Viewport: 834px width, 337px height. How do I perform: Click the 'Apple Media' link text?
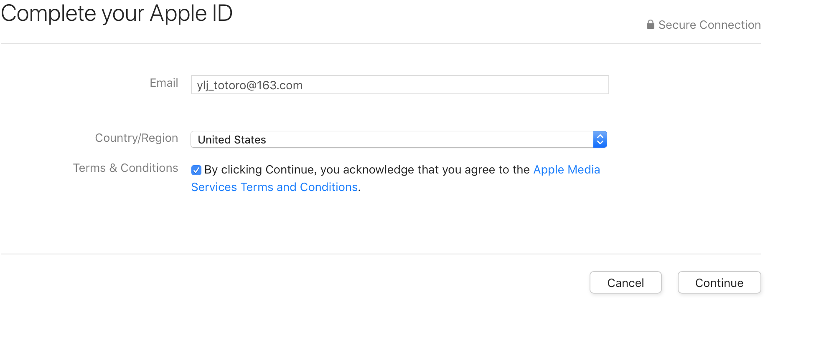point(567,169)
